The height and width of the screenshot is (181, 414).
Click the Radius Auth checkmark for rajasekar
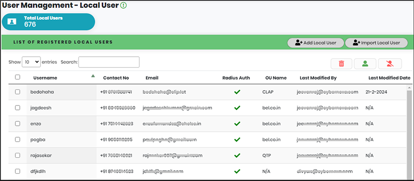(x=237, y=155)
